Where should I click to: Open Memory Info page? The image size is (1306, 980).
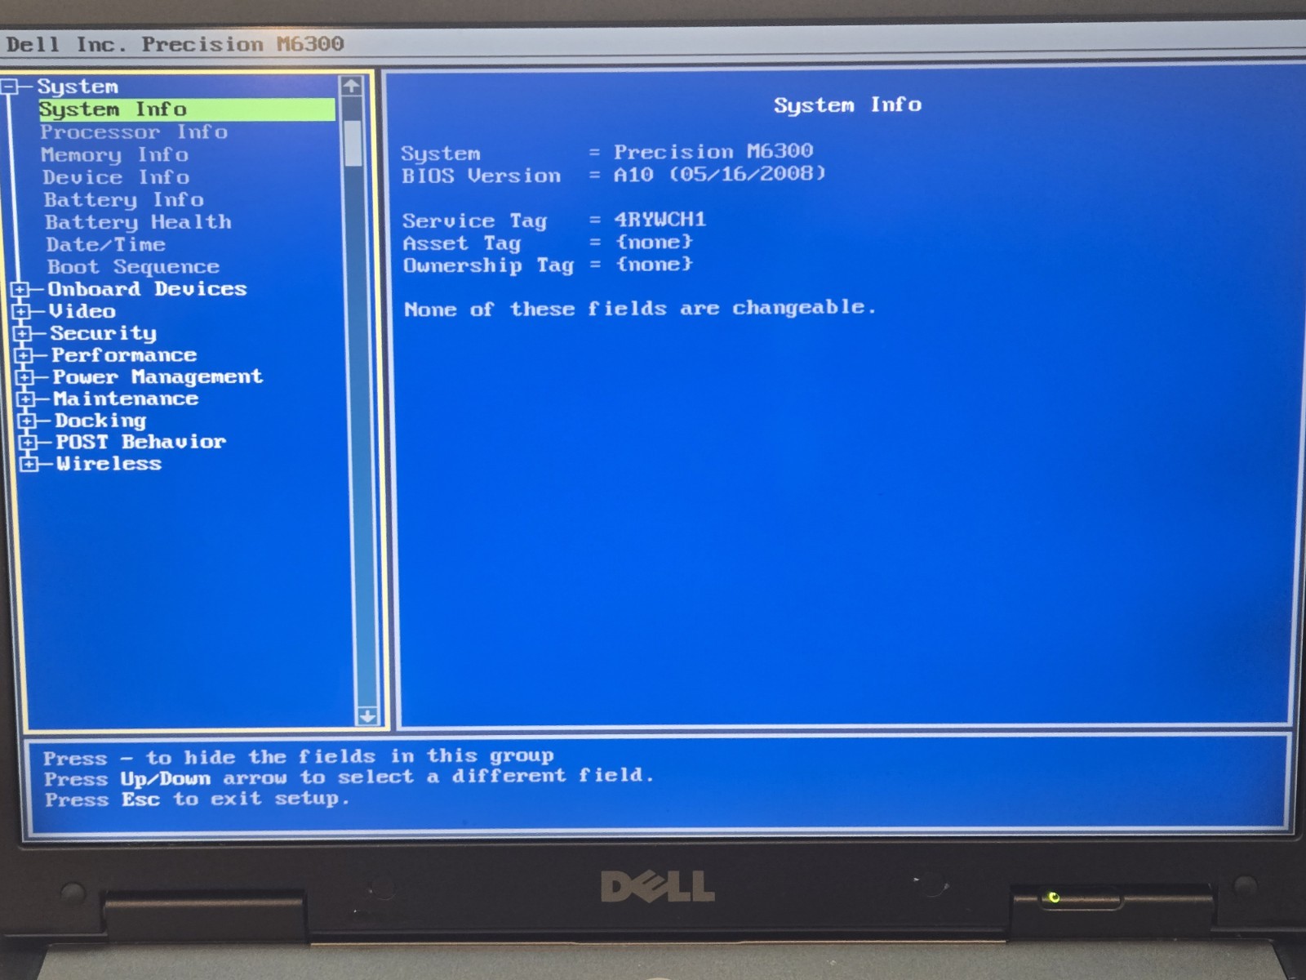(114, 155)
